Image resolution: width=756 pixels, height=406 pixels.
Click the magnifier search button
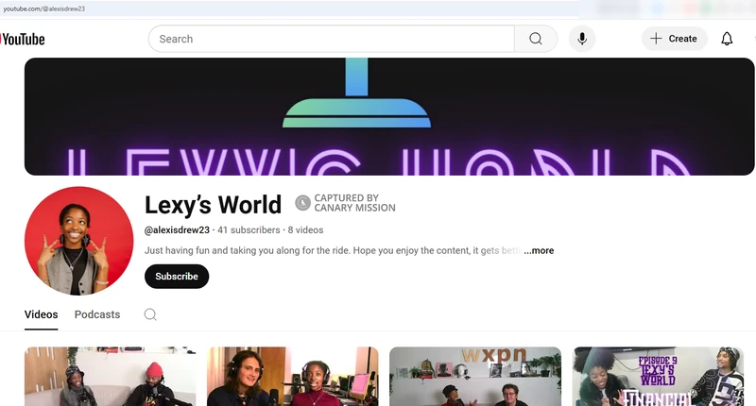(x=536, y=39)
